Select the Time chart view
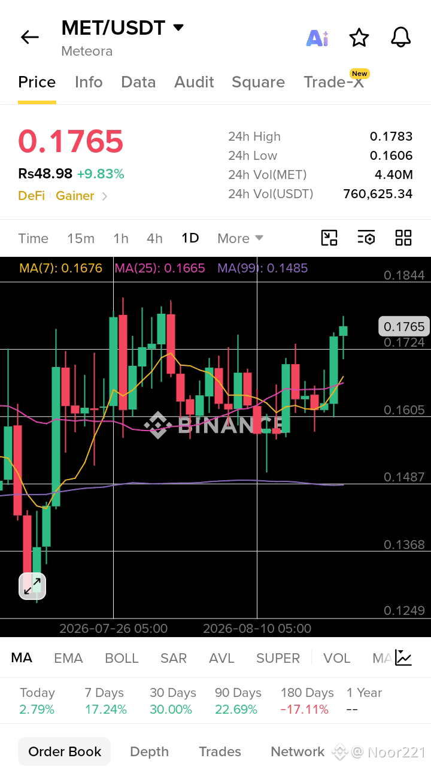The height and width of the screenshot is (767, 431). click(x=34, y=238)
